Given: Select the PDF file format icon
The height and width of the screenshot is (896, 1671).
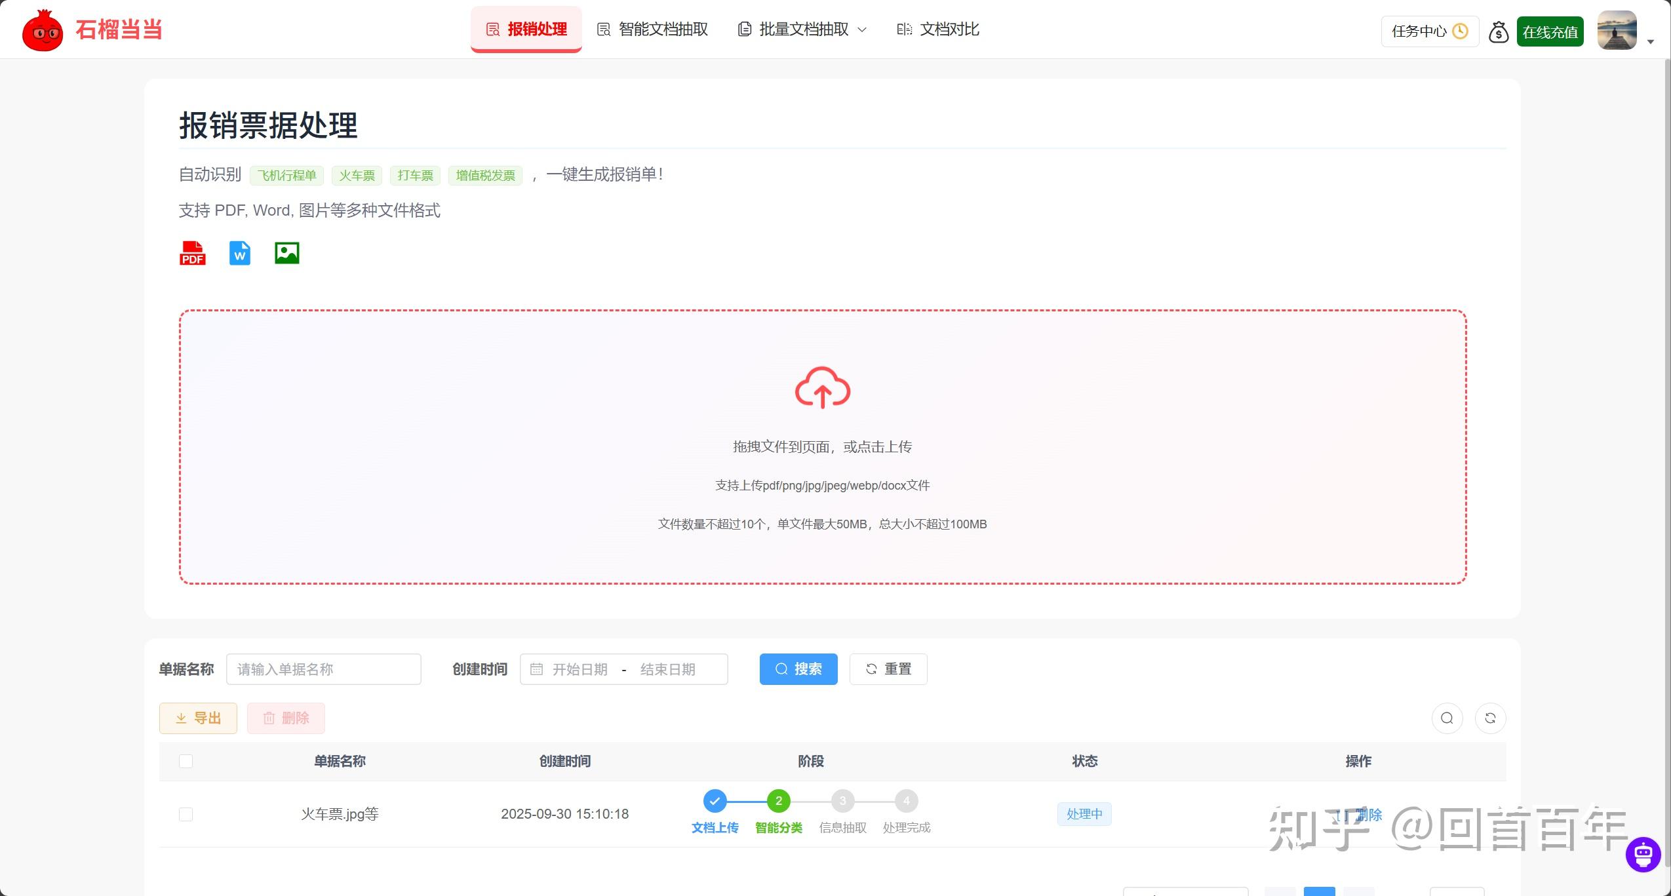Looking at the screenshot, I should pyautogui.click(x=191, y=253).
